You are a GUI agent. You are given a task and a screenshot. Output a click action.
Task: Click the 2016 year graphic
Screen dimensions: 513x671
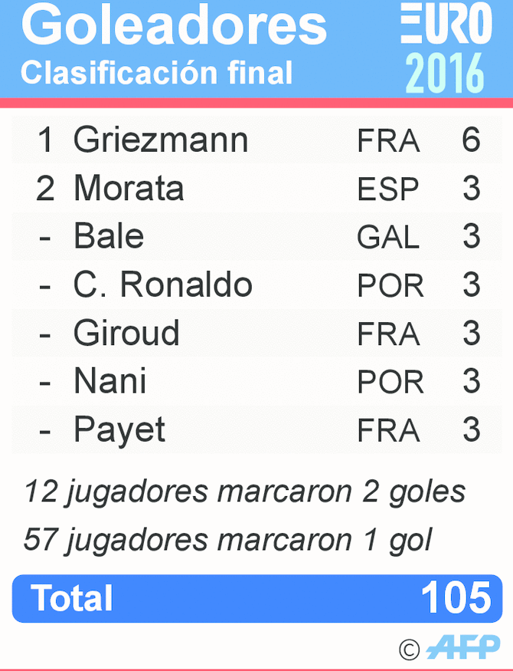point(445,74)
